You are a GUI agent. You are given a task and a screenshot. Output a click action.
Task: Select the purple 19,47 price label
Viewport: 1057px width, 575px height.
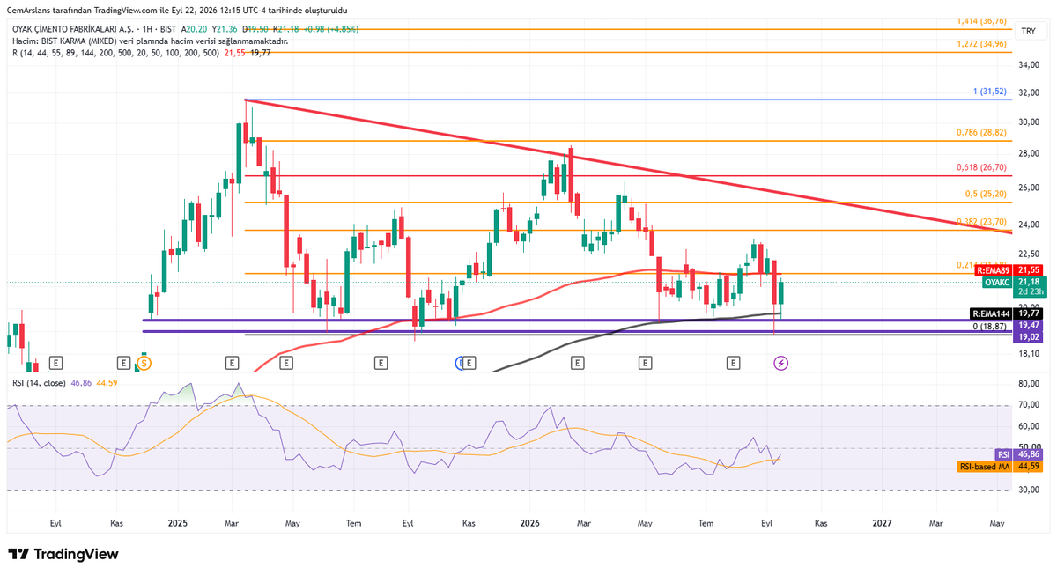tap(1029, 325)
